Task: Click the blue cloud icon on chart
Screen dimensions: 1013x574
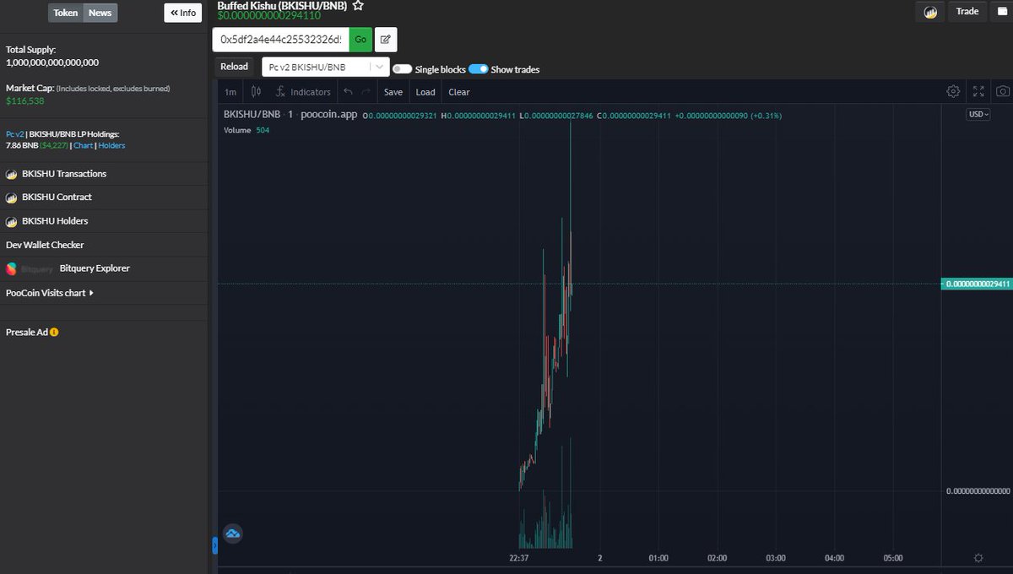Action: [x=232, y=533]
